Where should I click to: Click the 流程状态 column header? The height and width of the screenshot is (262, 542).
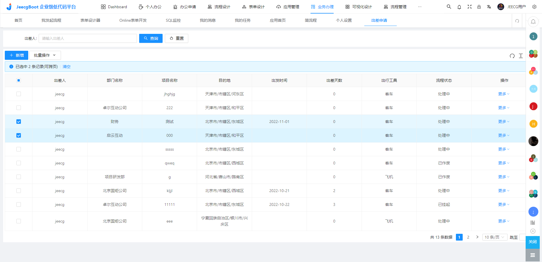444,80
